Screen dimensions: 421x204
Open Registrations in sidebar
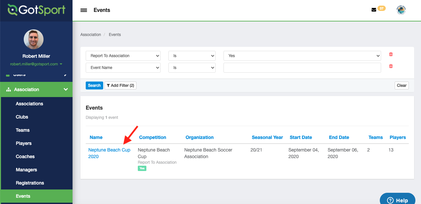click(30, 183)
